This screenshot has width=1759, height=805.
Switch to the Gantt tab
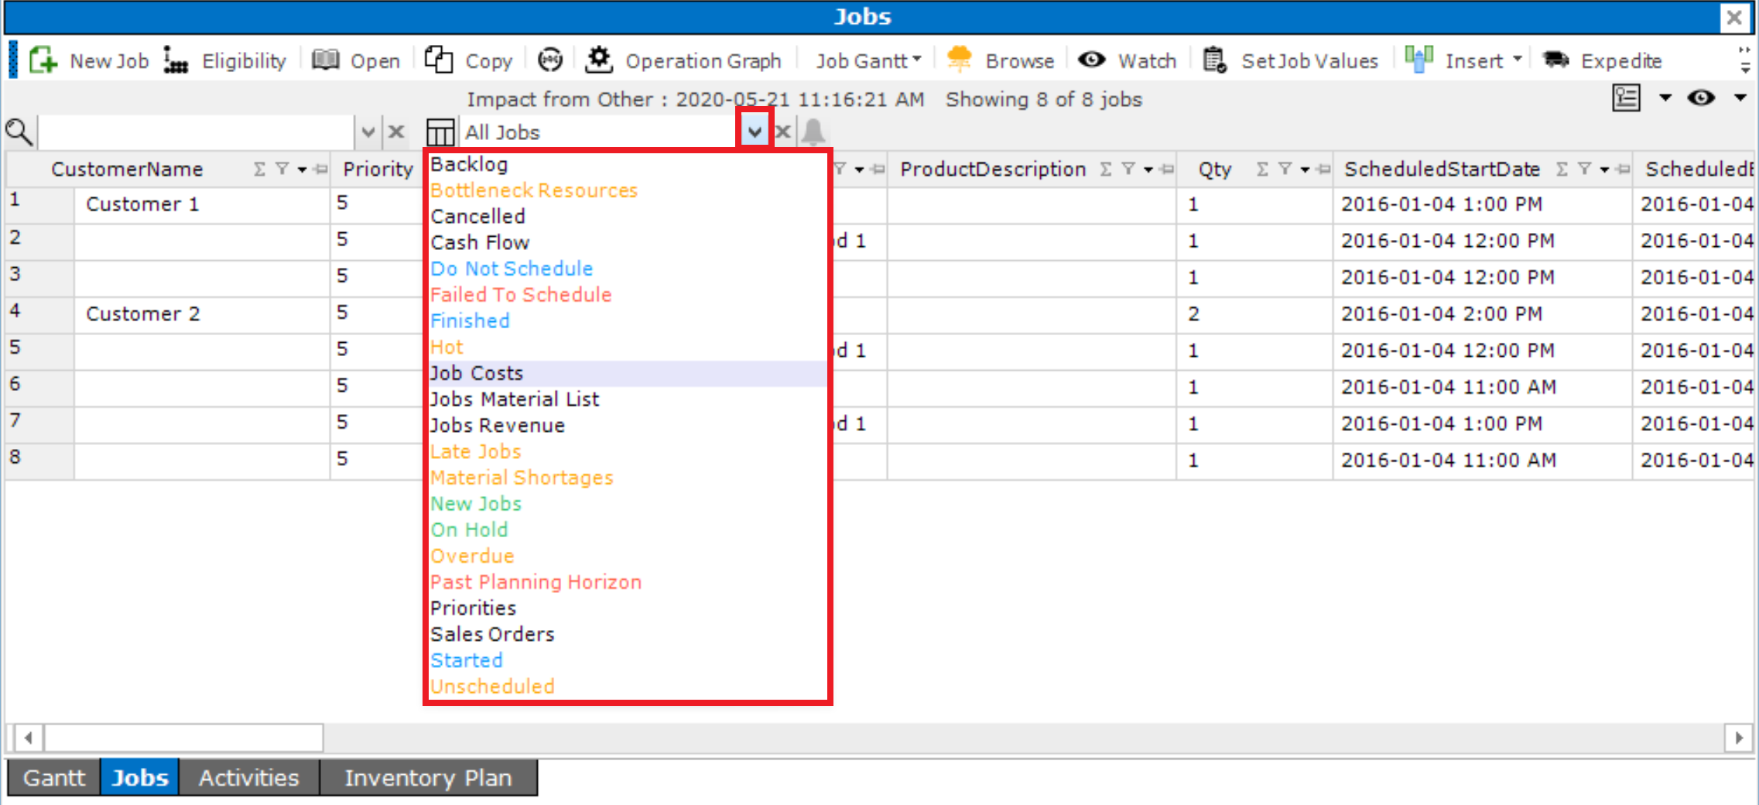pos(53,778)
